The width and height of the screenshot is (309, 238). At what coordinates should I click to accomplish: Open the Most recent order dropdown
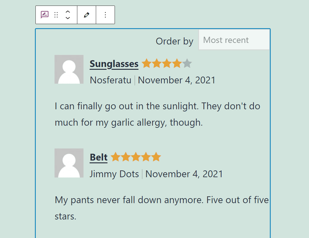234,40
